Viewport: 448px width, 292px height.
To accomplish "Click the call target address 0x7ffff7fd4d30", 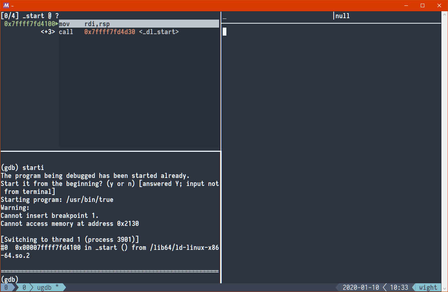I will coord(110,32).
